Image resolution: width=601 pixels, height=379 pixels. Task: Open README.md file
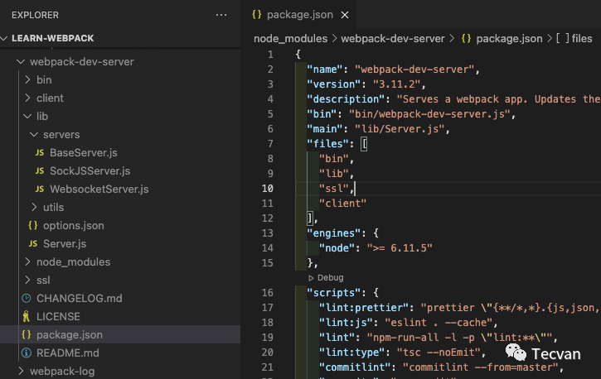click(68, 353)
